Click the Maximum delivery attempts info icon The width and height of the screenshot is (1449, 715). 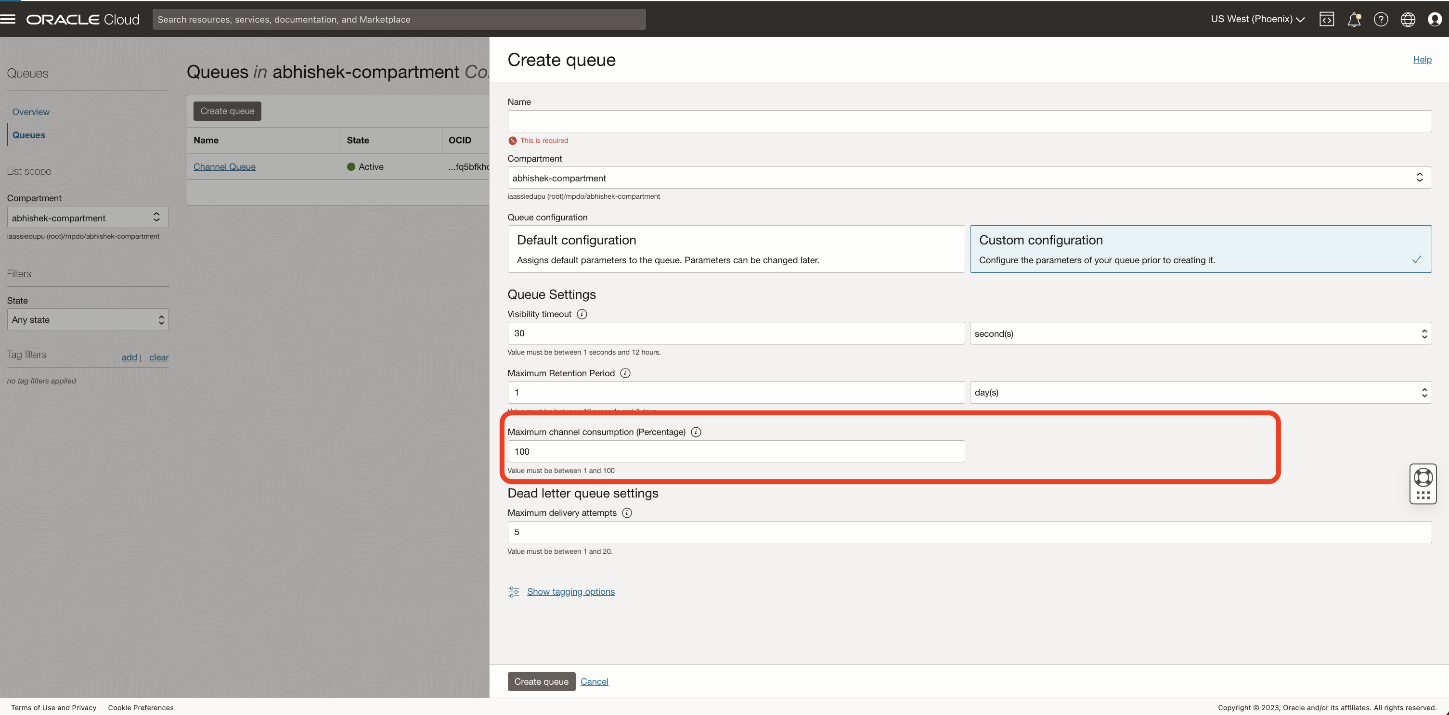pos(627,512)
